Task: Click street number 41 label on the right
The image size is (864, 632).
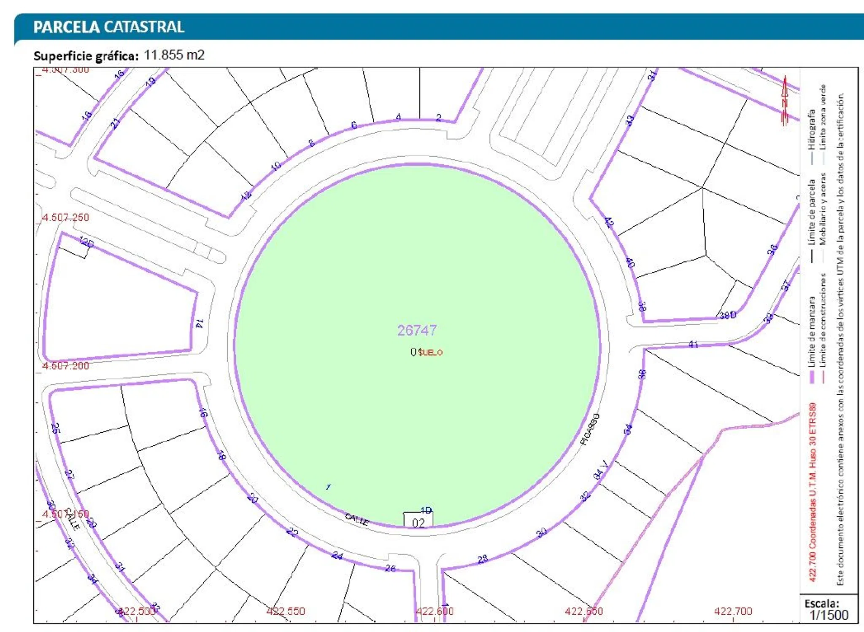Action: (693, 345)
